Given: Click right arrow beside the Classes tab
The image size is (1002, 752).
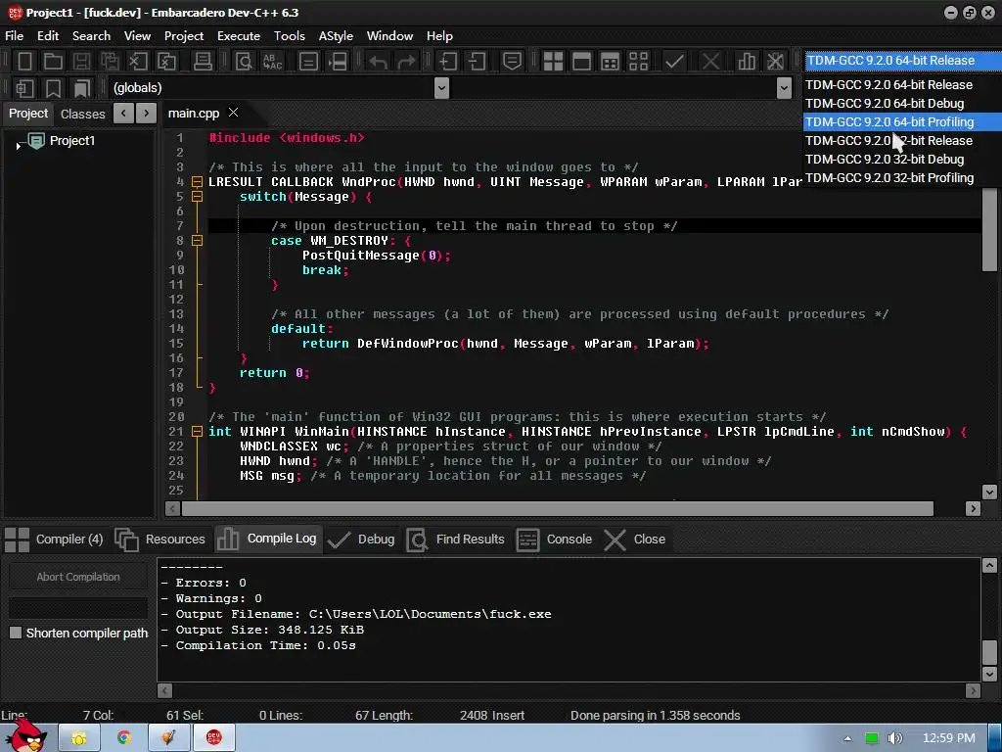Looking at the screenshot, I should 147,114.
